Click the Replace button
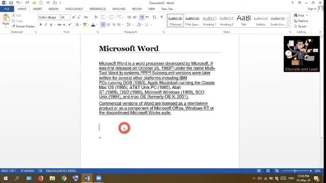 pos(301,21)
